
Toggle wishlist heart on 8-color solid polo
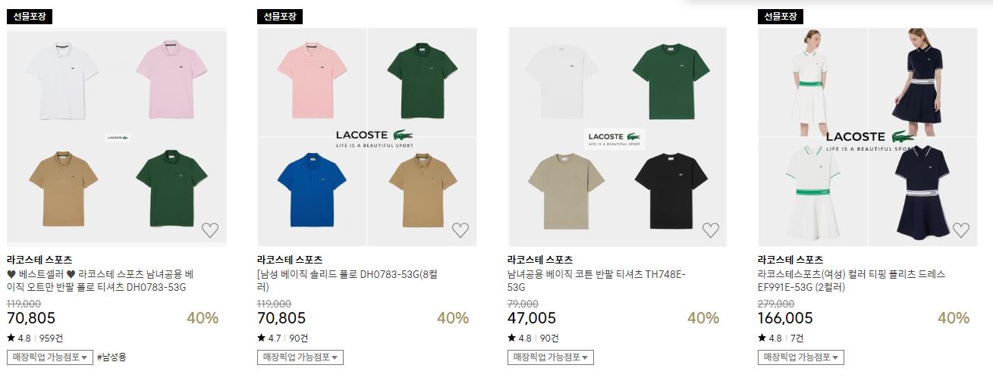click(460, 230)
